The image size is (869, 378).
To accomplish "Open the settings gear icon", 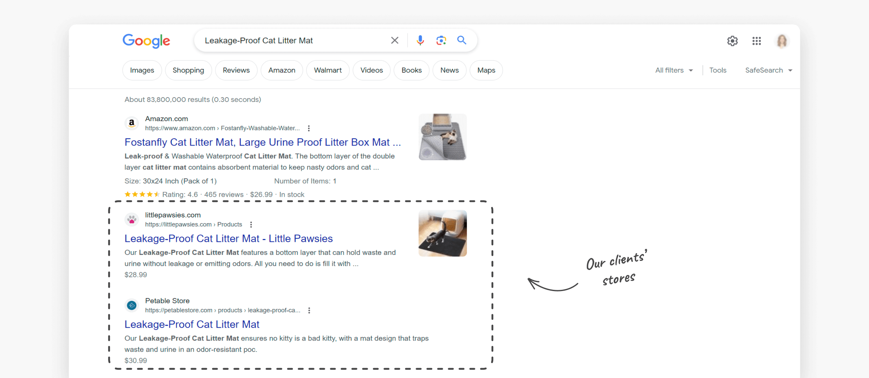I will (732, 41).
